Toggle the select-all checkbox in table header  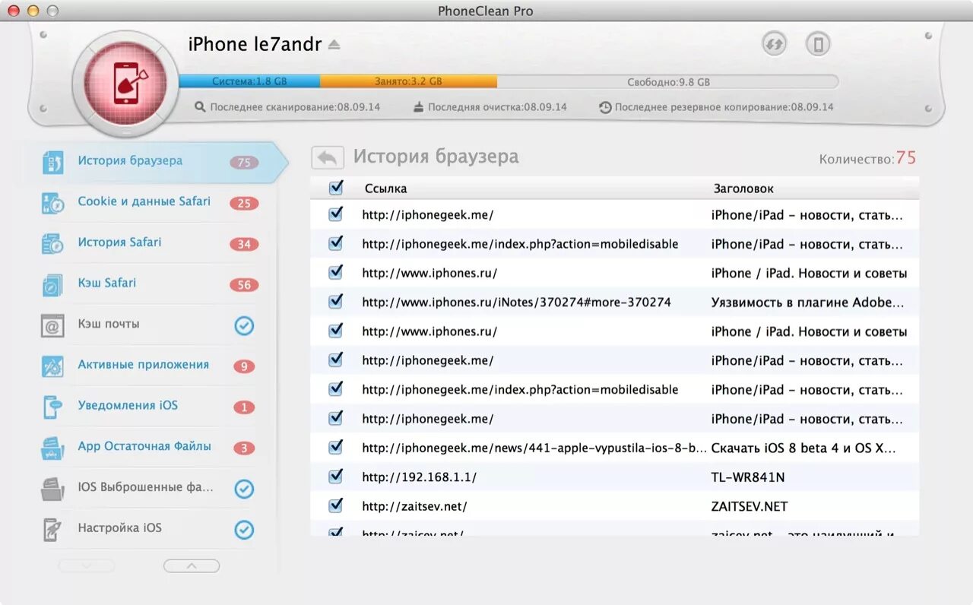(x=335, y=188)
